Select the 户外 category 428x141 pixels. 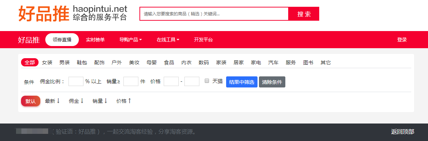[117, 62]
